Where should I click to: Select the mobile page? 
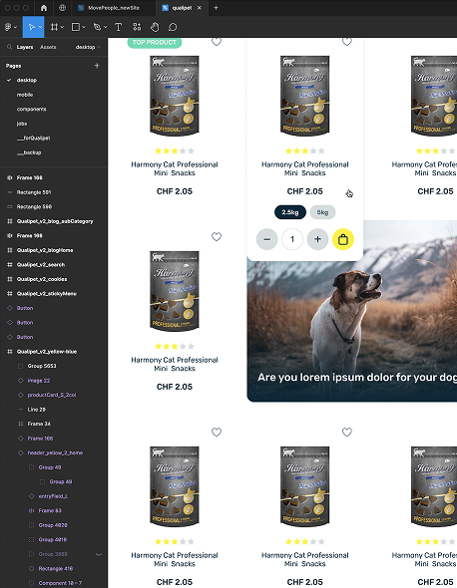pos(54,95)
